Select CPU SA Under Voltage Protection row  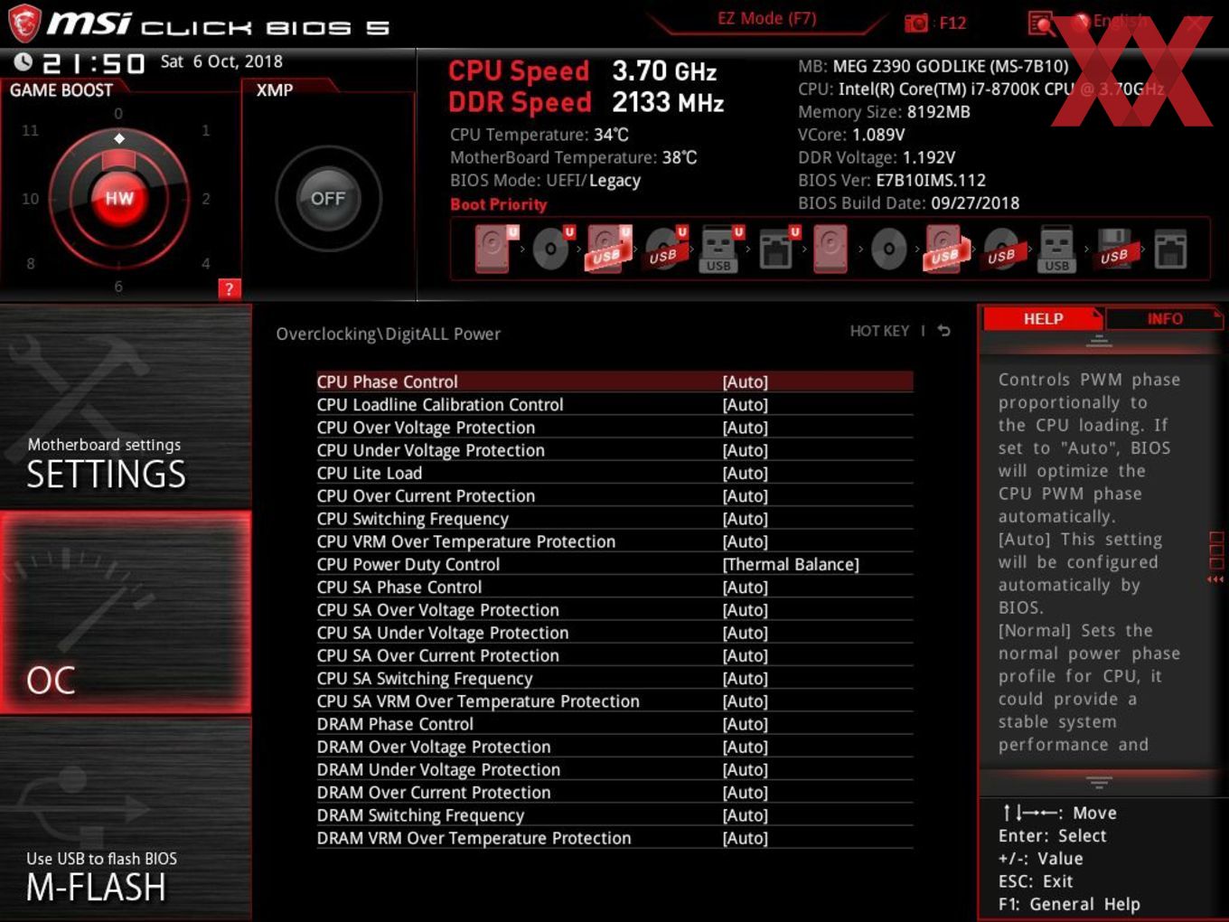(614, 633)
